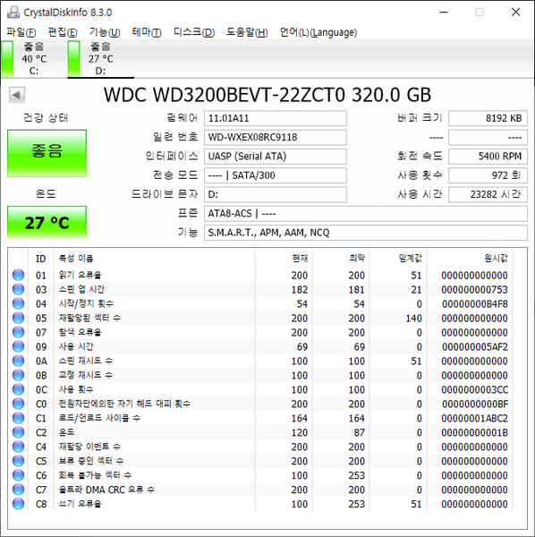Click the blue status icon for attribute 07
The width and height of the screenshot is (535, 537).
point(18,332)
